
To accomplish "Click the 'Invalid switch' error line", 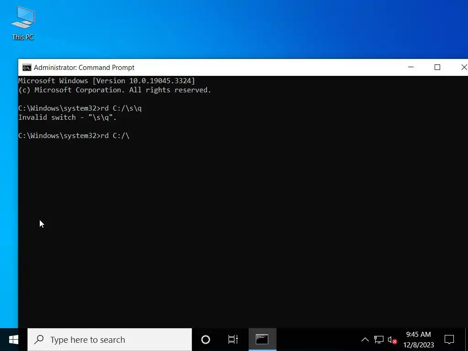I will coord(68,117).
